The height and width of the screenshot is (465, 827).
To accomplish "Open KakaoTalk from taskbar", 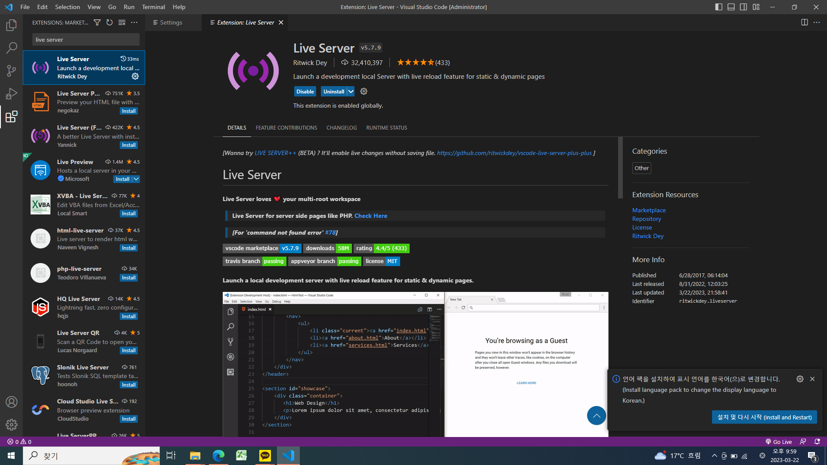I will tap(265, 456).
